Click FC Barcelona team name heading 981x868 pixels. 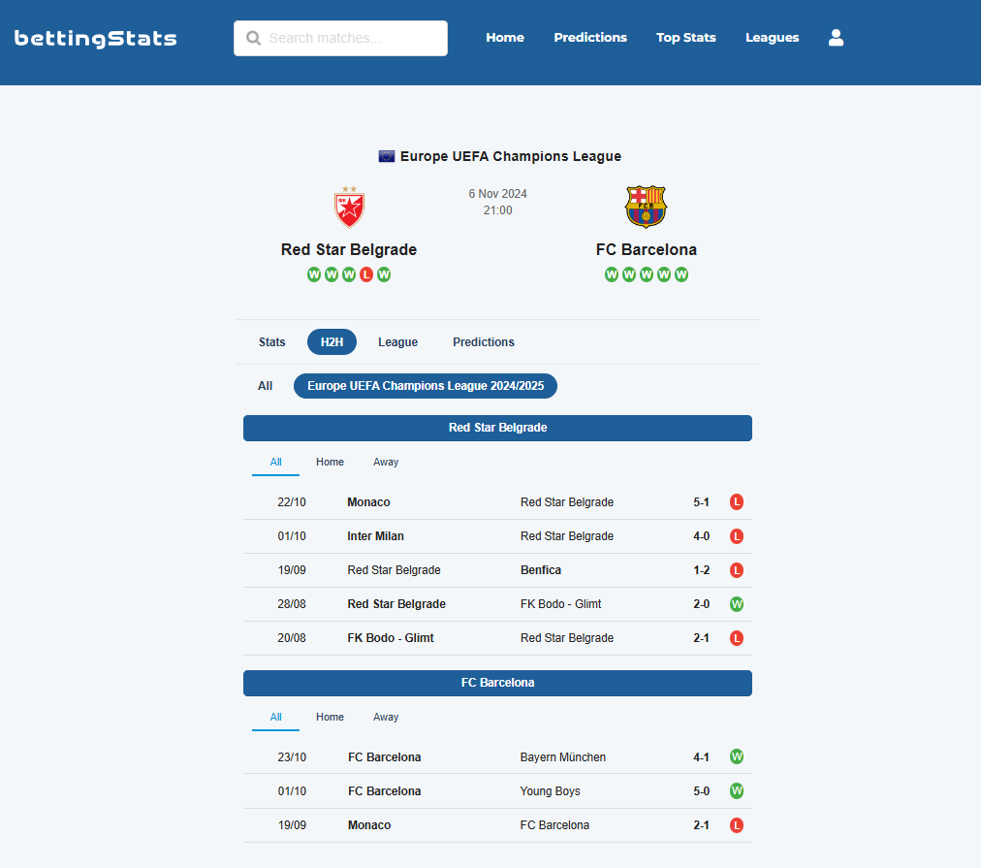point(647,249)
